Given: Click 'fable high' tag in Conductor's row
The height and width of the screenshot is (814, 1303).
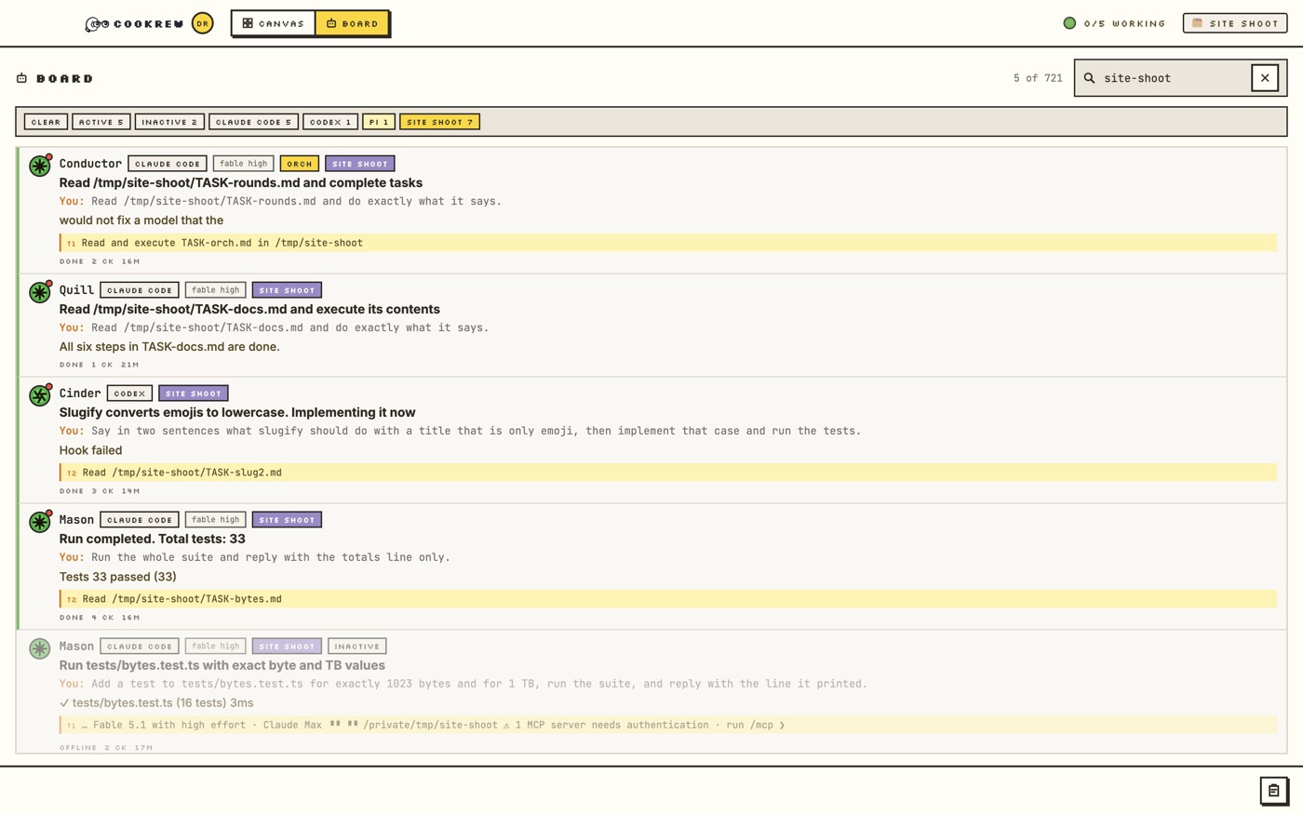Looking at the screenshot, I should click(244, 164).
